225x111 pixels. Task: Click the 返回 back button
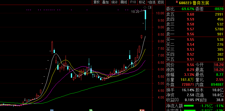(161, 2)
